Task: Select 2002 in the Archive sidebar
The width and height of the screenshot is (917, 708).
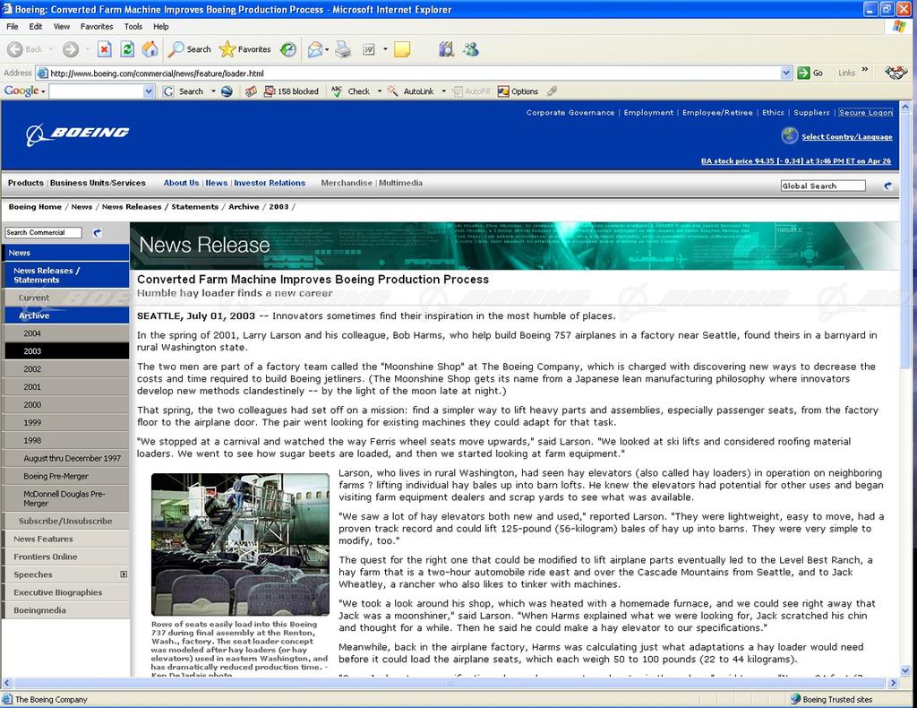Action: (x=33, y=369)
